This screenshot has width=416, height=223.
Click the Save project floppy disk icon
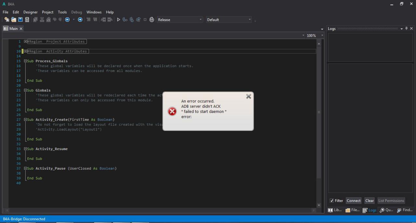[x=20, y=20]
